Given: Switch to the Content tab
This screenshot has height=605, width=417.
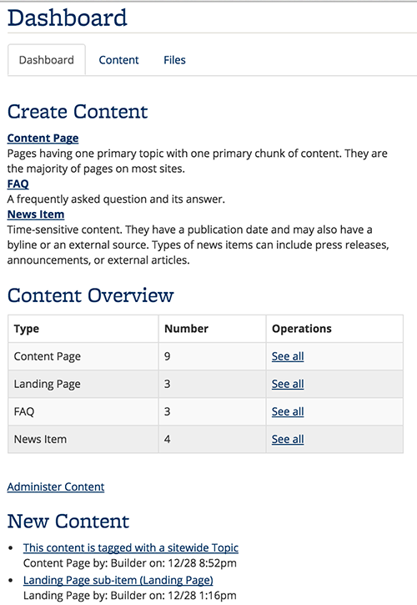Looking at the screenshot, I should pyautogui.click(x=118, y=60).
